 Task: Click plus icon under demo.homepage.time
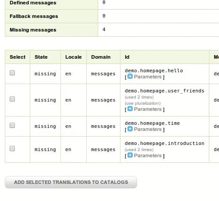click(x=130, y=129)
